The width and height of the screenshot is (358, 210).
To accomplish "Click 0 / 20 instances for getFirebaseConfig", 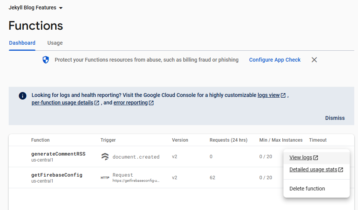I will click(266, 178).
